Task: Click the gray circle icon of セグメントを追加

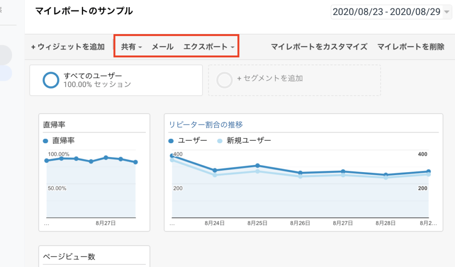Action: point(224,80)
